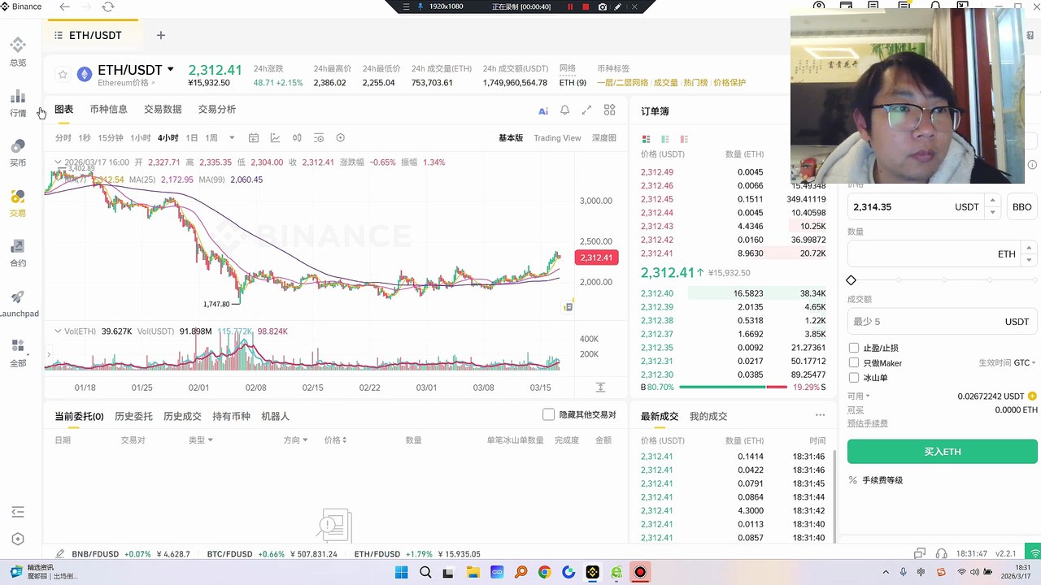Select the 1日 chart interval
The image size is (1041, 585).
coord(192,138)
